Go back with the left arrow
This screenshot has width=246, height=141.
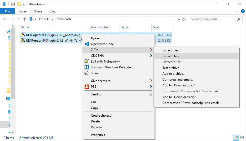pyautogui.click(x=5, y=19)
